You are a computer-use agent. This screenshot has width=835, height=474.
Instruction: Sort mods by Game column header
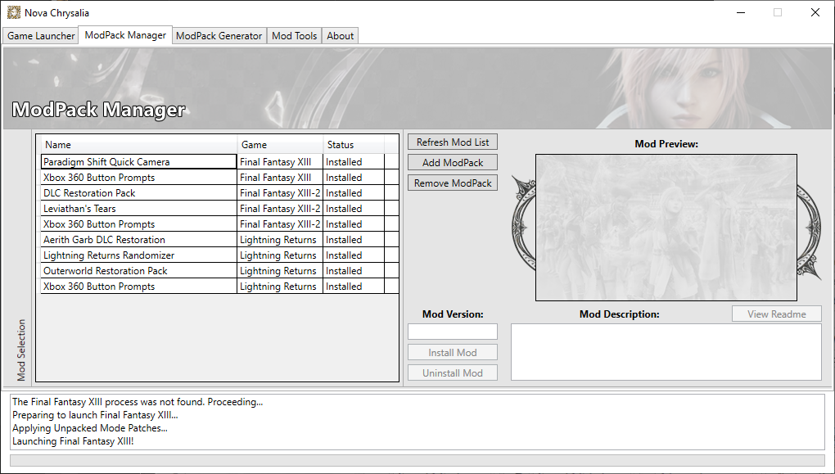click(x=280, y=145)
